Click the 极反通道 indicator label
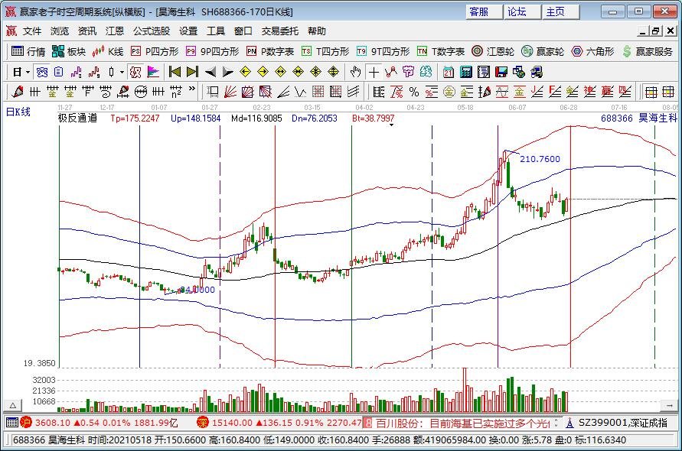682x451 pixels. click(78, 118)
